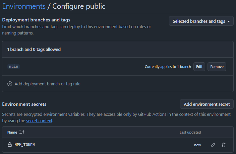Edit the NPM_TOKEN secret with the pencil icon
Viewport: 236px width, 154px height.
213,145
